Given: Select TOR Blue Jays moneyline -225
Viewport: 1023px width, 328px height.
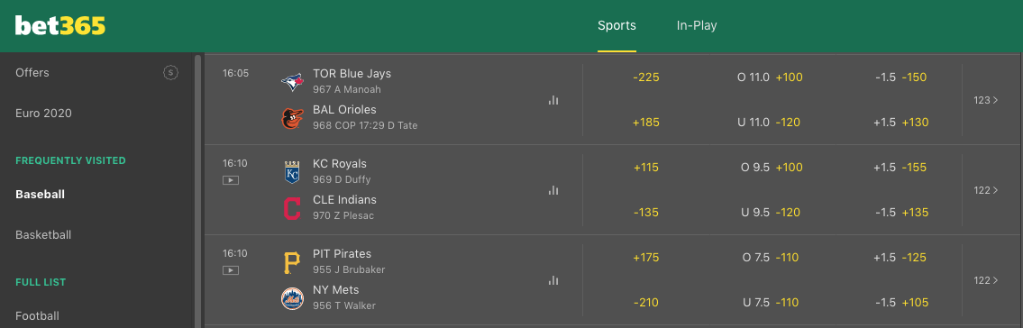Looking at the screenshot, I should (x=646, y=77).
